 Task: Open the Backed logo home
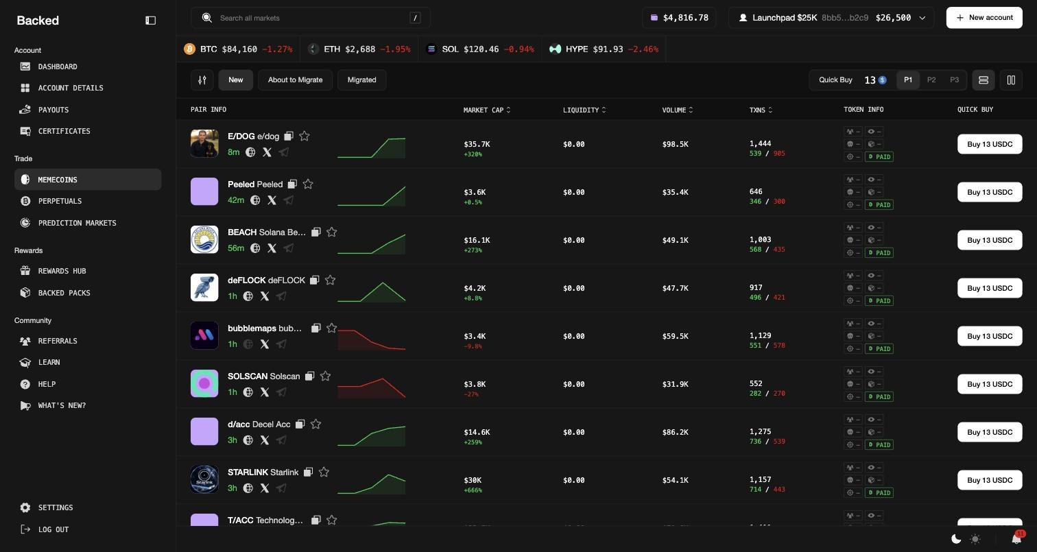pyautogui.click(x=38, y=21)
